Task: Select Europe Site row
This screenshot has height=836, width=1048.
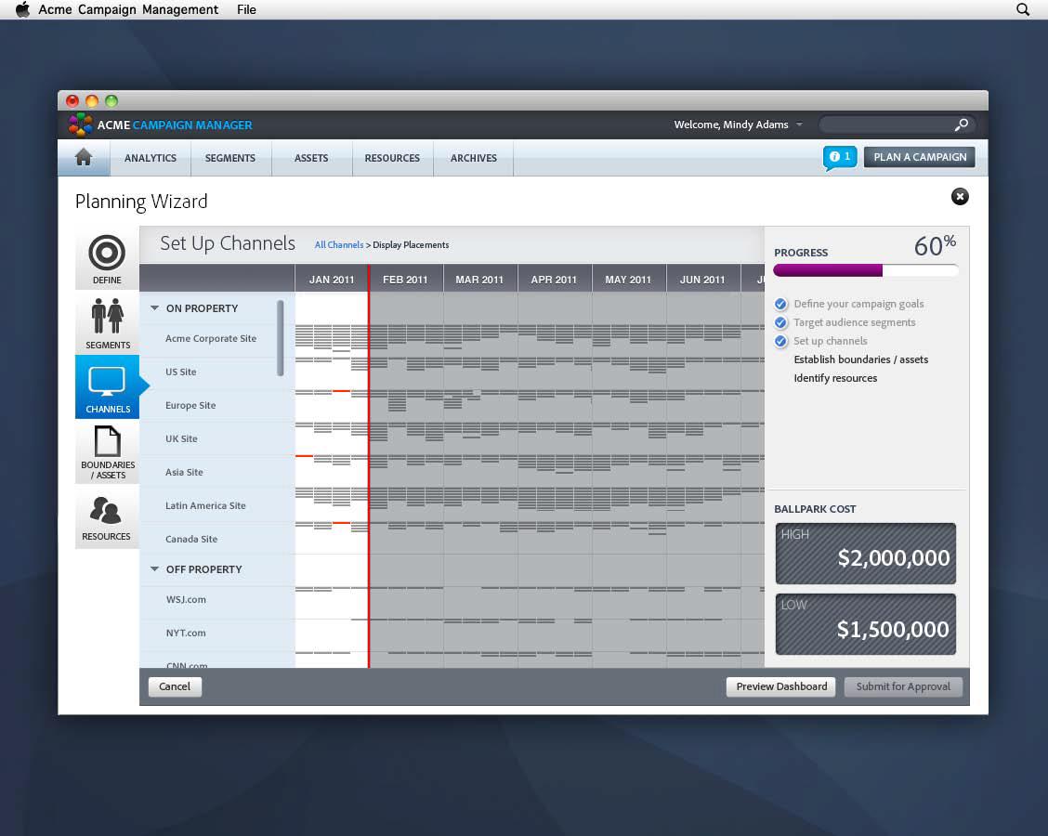Action: pyautogui.click(x=217, y=405)
